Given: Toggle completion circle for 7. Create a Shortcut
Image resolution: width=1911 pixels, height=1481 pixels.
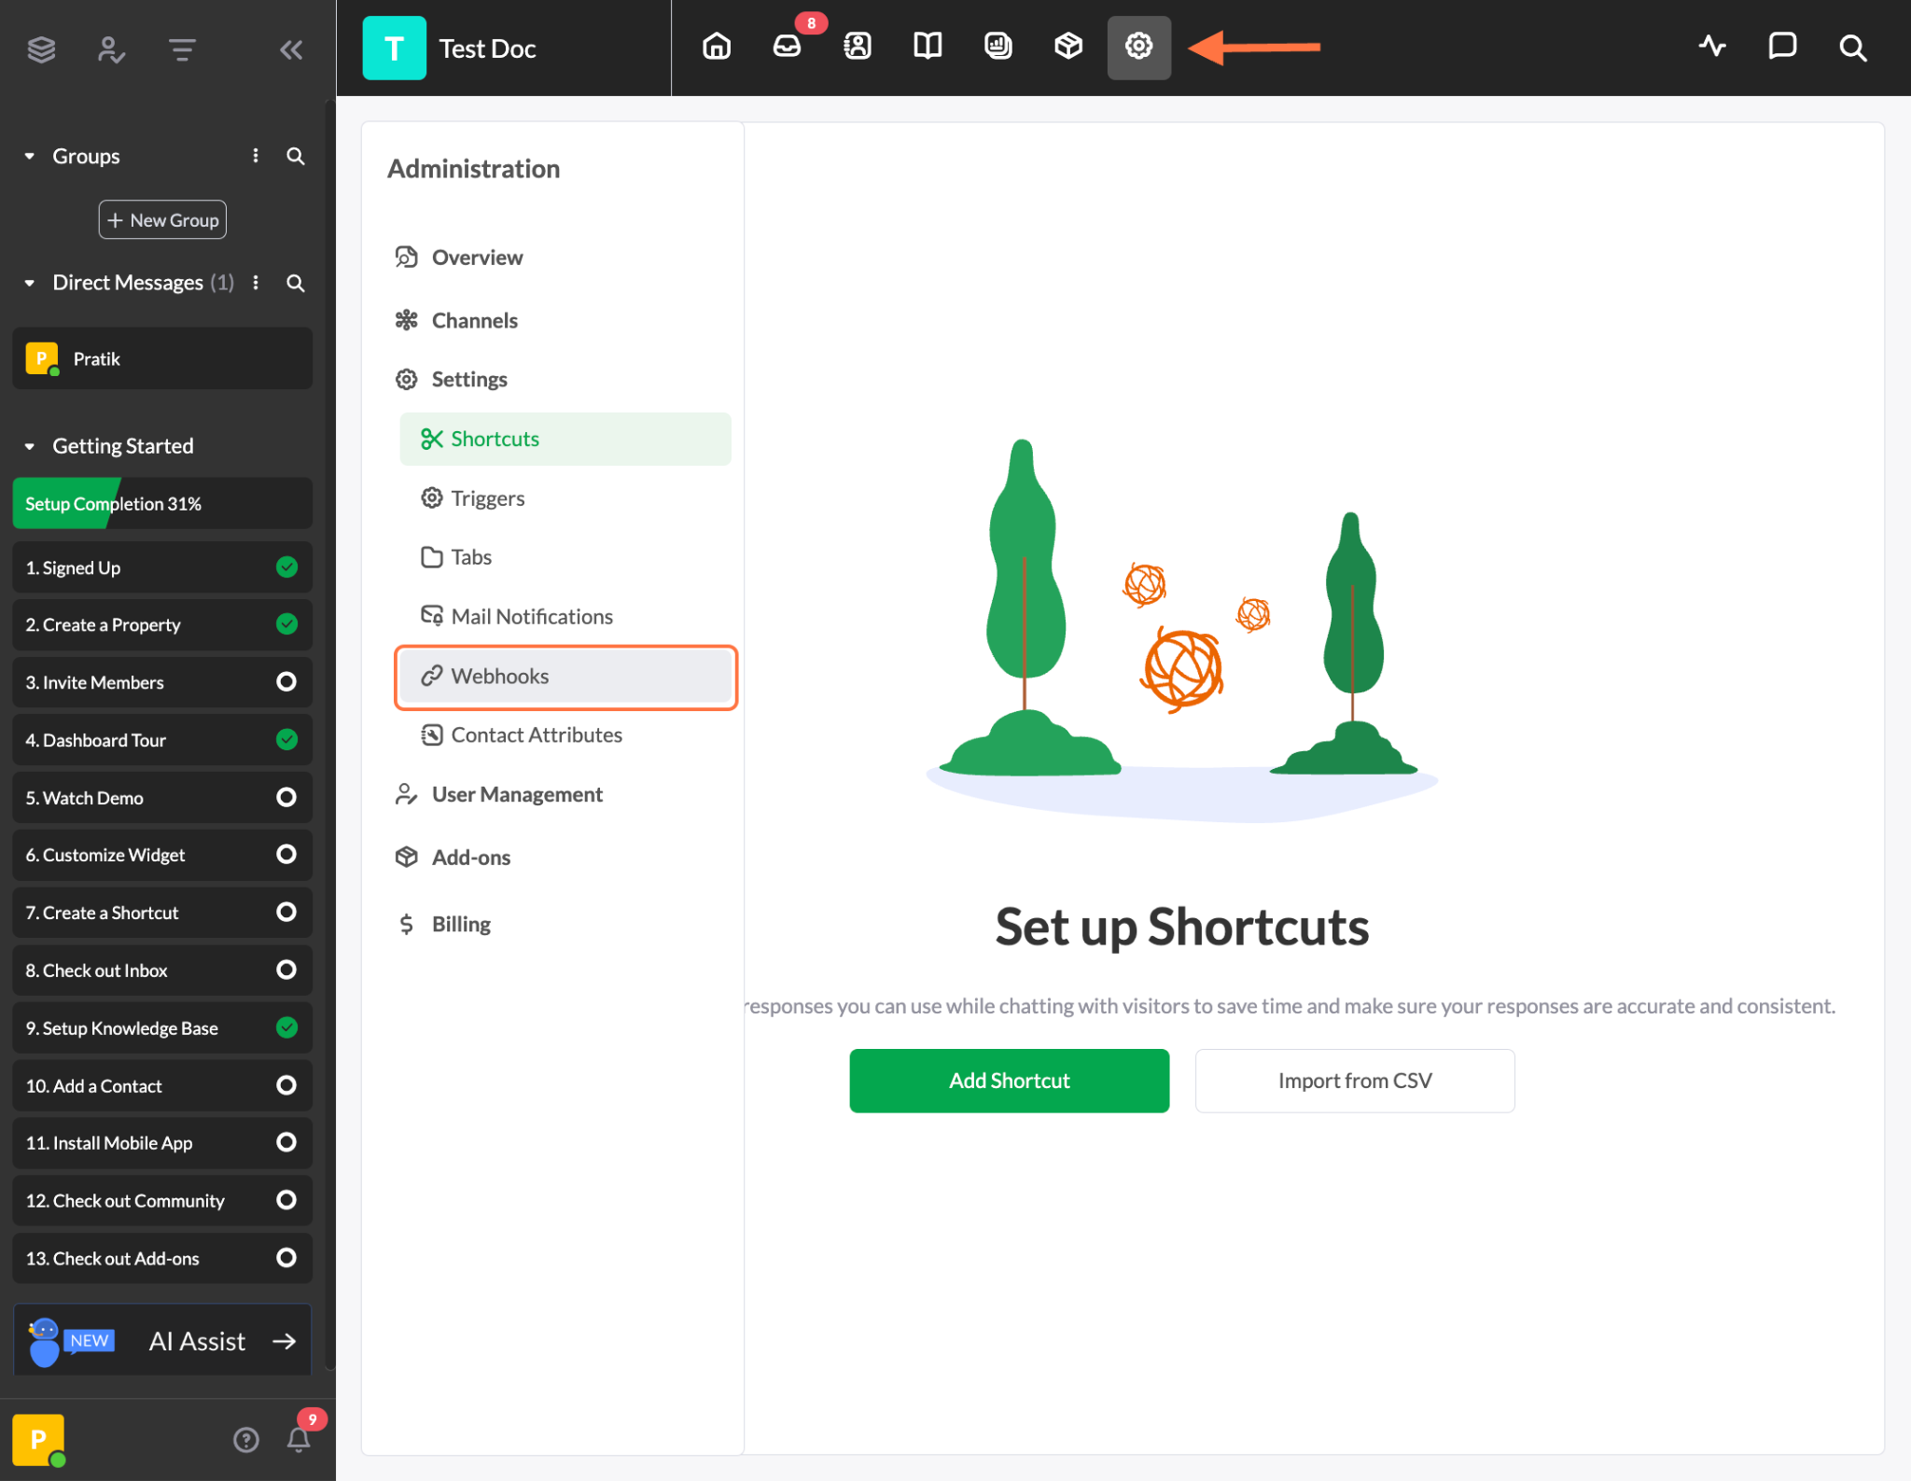Looking at the screenshot, I should pos(286,912).
